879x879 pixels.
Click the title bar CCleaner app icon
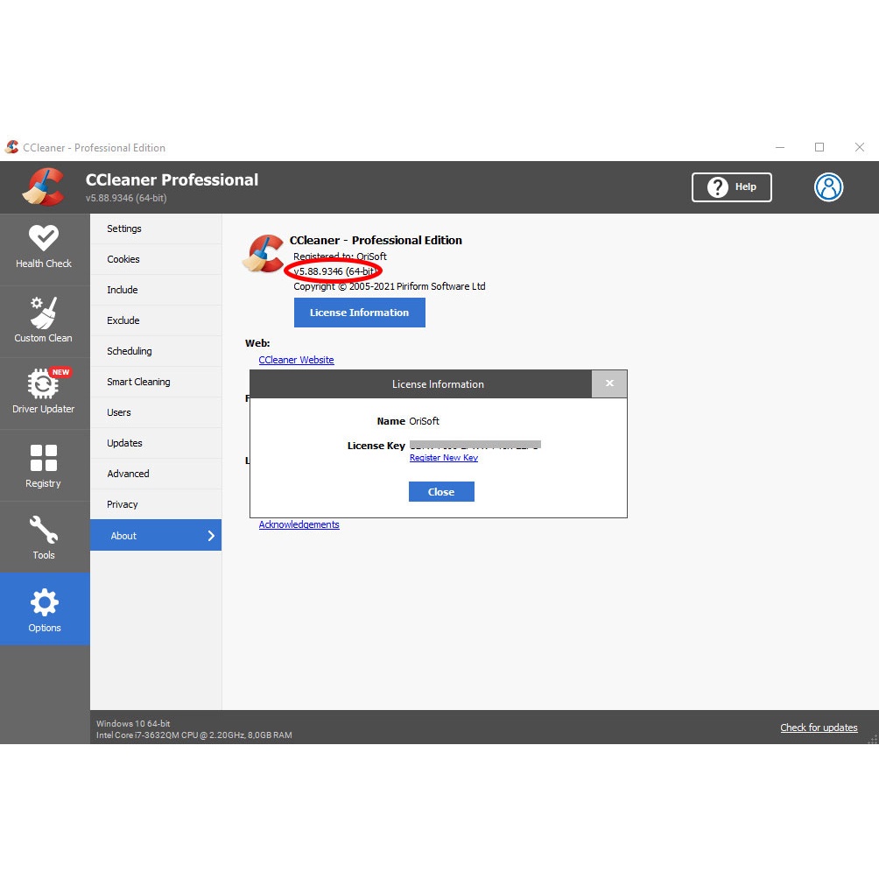(x=11, y=147)
